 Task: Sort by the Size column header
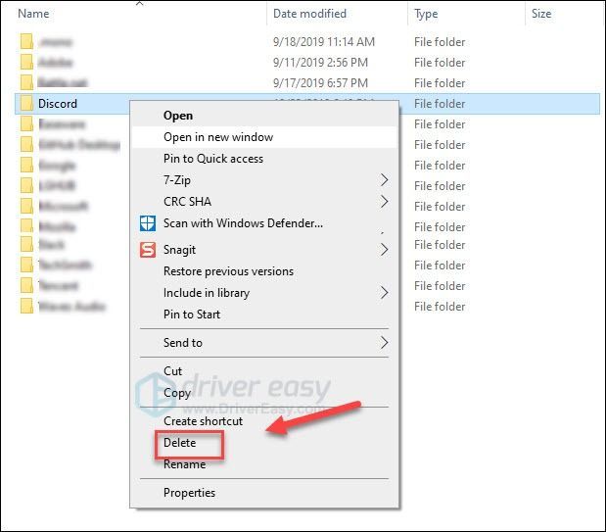point(541,14)
